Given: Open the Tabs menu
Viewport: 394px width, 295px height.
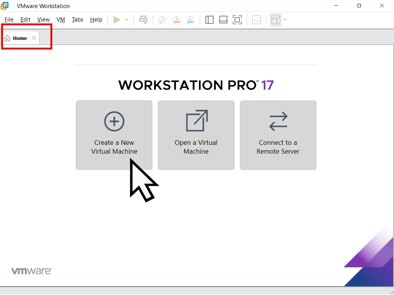Looking at the screenshot, I should pyautogui.click(x=77, y=20).
